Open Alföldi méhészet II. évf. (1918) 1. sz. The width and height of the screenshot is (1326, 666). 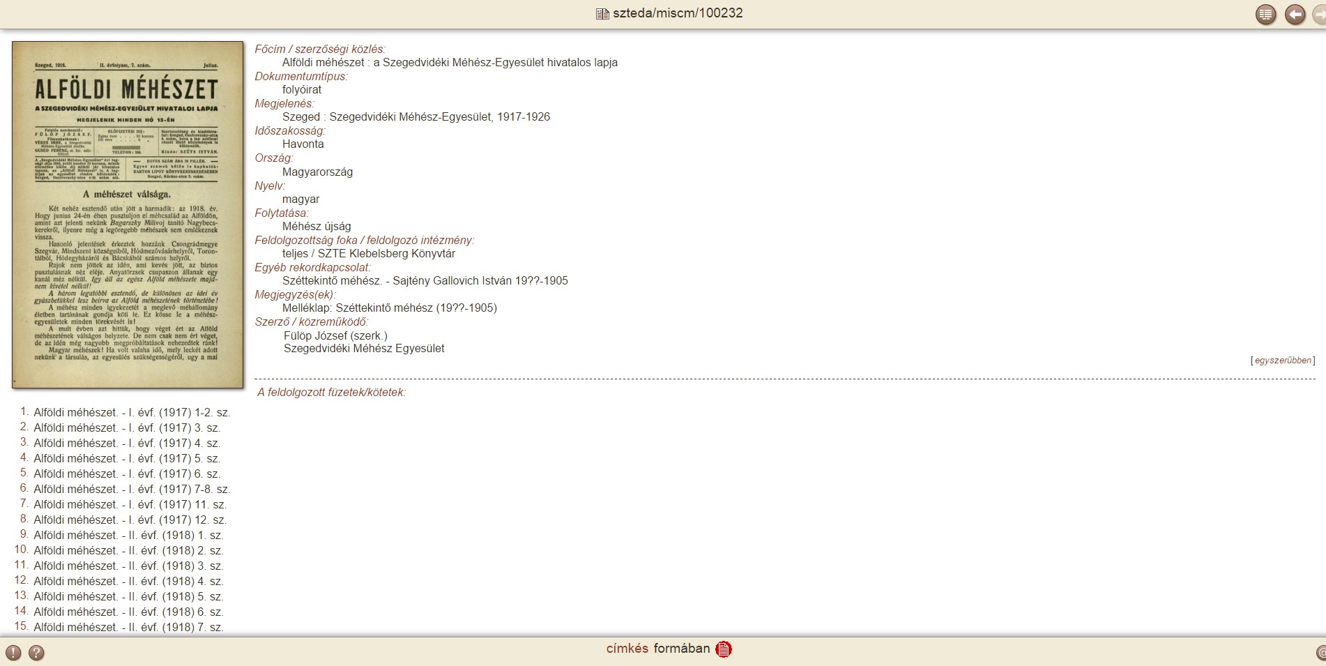point(128,535)
